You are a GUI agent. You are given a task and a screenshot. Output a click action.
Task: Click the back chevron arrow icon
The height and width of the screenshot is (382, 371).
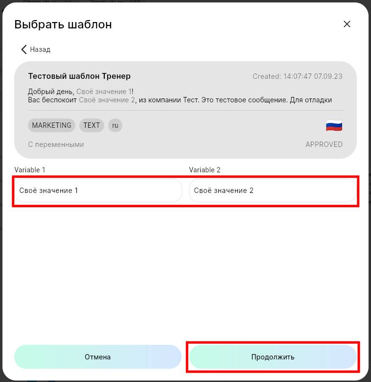(23, 49)
